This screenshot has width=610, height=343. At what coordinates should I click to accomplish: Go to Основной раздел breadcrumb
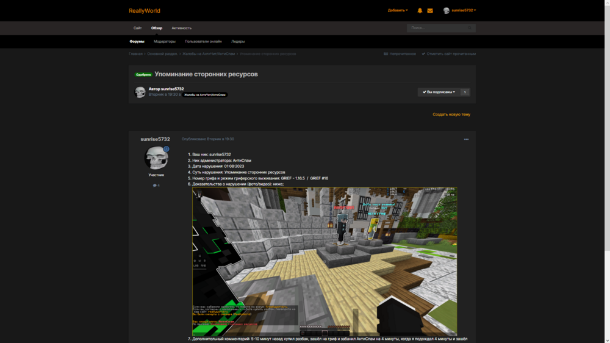tap(162, 54)
